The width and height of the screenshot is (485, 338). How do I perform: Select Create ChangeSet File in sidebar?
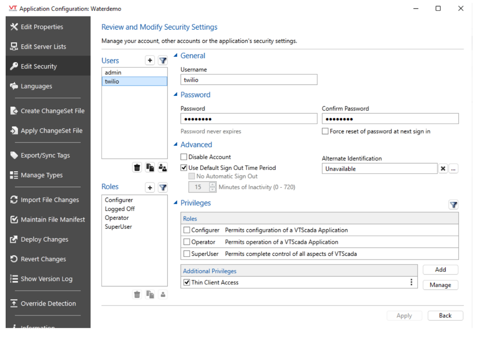(x=52, y=111)
